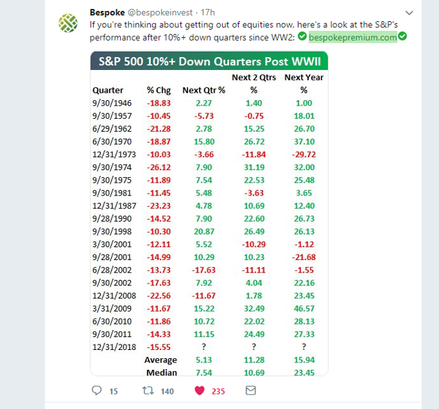
Task: Click the green check mark after bespokepremium.com
Action: pos(403,37)
